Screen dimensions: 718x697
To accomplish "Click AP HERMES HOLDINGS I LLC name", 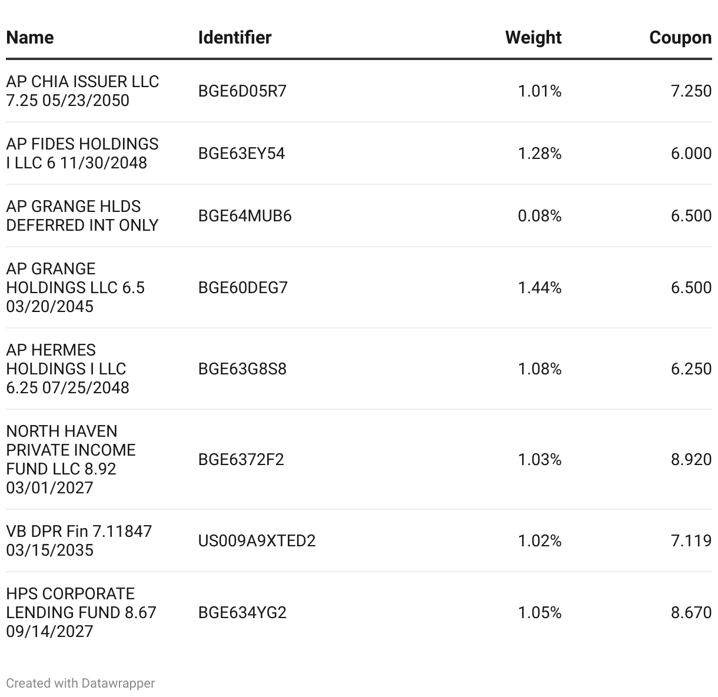I will (68, 369).
